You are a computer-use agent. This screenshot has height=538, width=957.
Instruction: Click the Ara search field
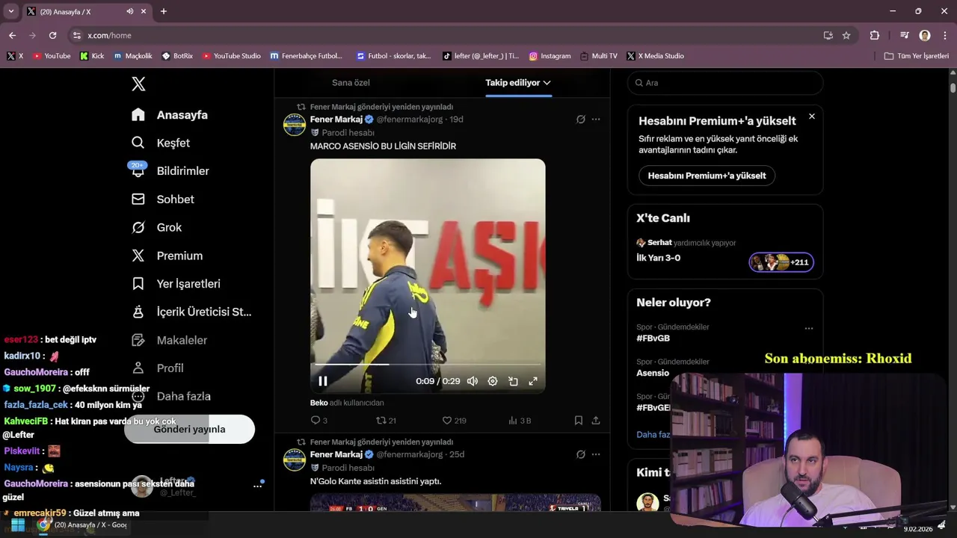coord(725,83)
